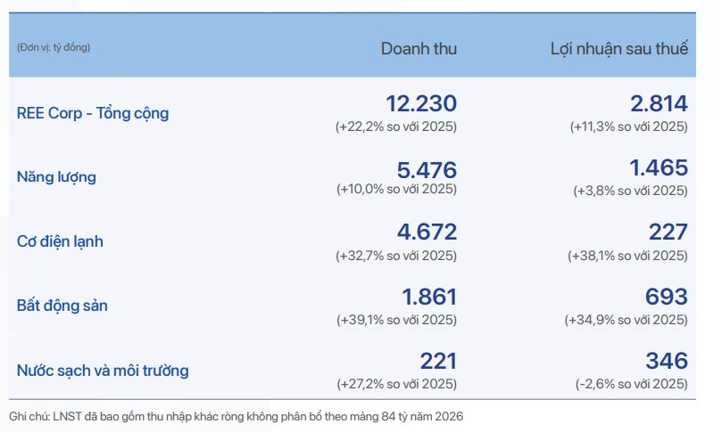This screenshot has height=432, width=722.
Task: Select water segment profit 346
Action: click(665, 362)
